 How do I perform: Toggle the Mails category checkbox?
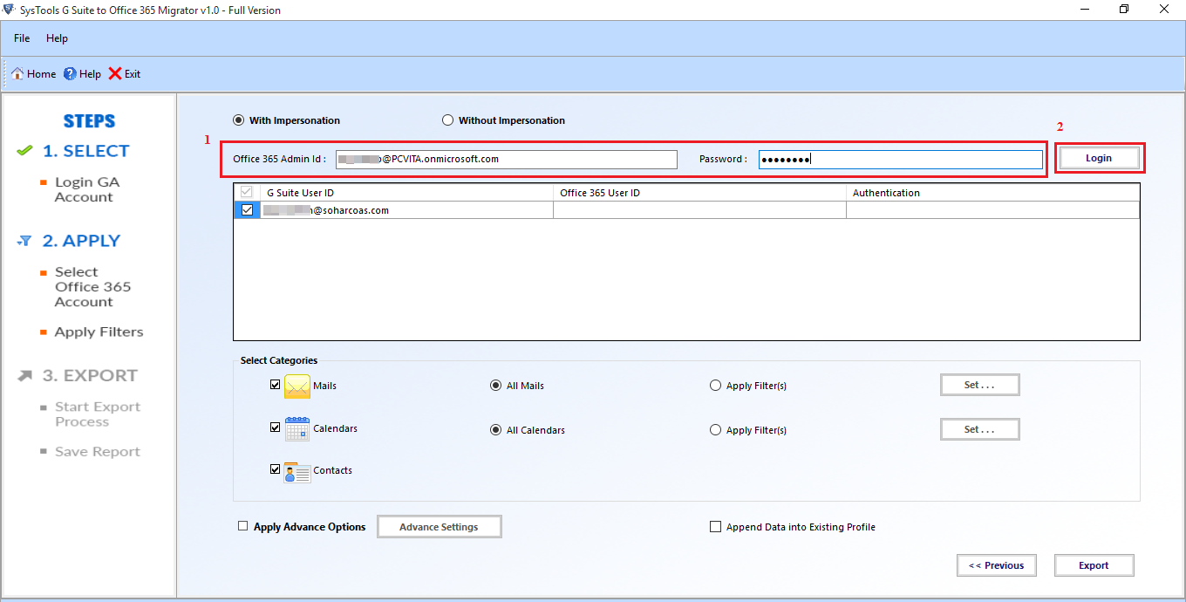point(276,384)
